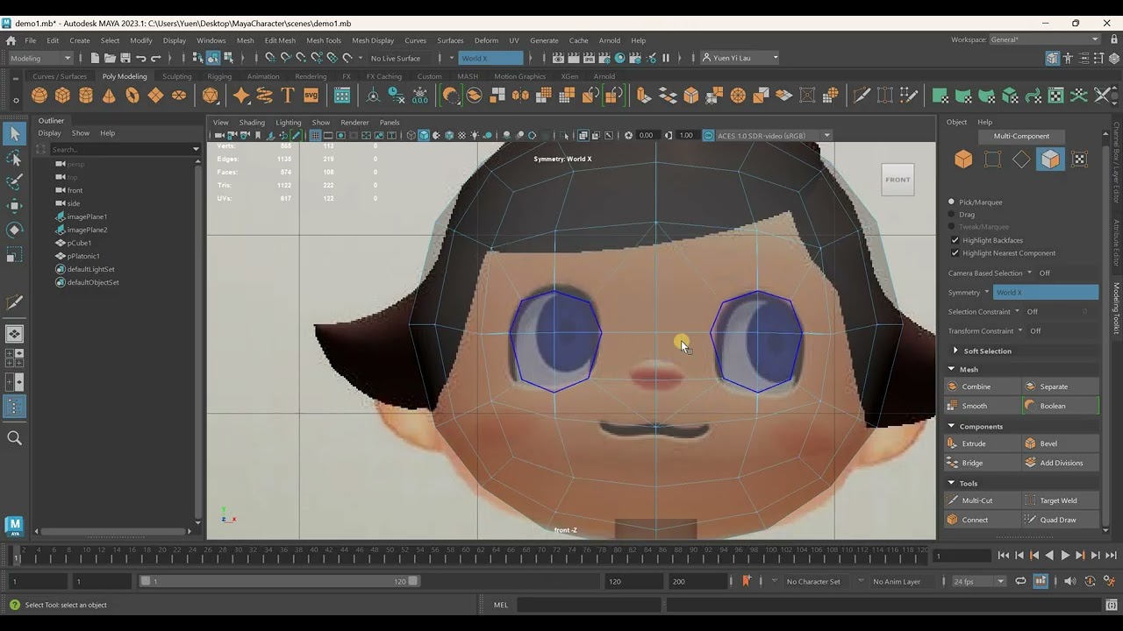
Task: Click the SVG import shelf icon
Action: pyautogui.click(x=311, y=96)
